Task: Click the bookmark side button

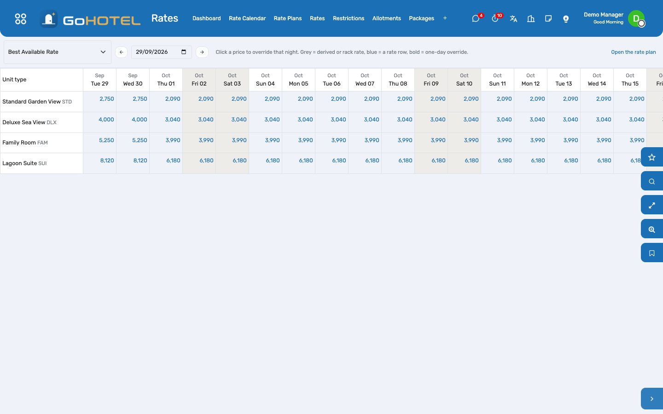Action: pyautogui.click(x=652, y=253)
